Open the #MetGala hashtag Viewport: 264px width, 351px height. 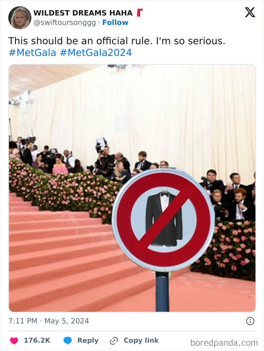pos(32,53)
